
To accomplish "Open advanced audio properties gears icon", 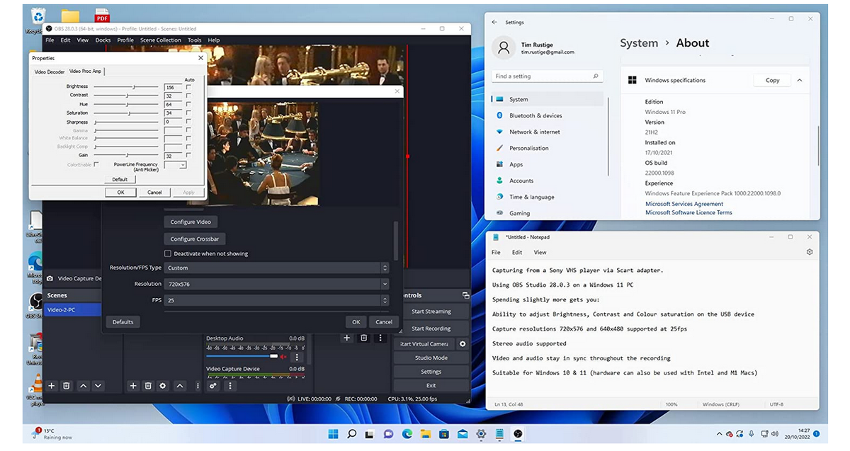I will (213, 386).
